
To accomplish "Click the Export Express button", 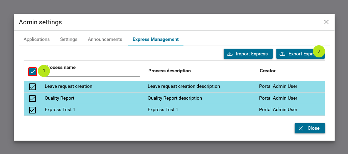I will pyautogui.click(x=300, y=54).
